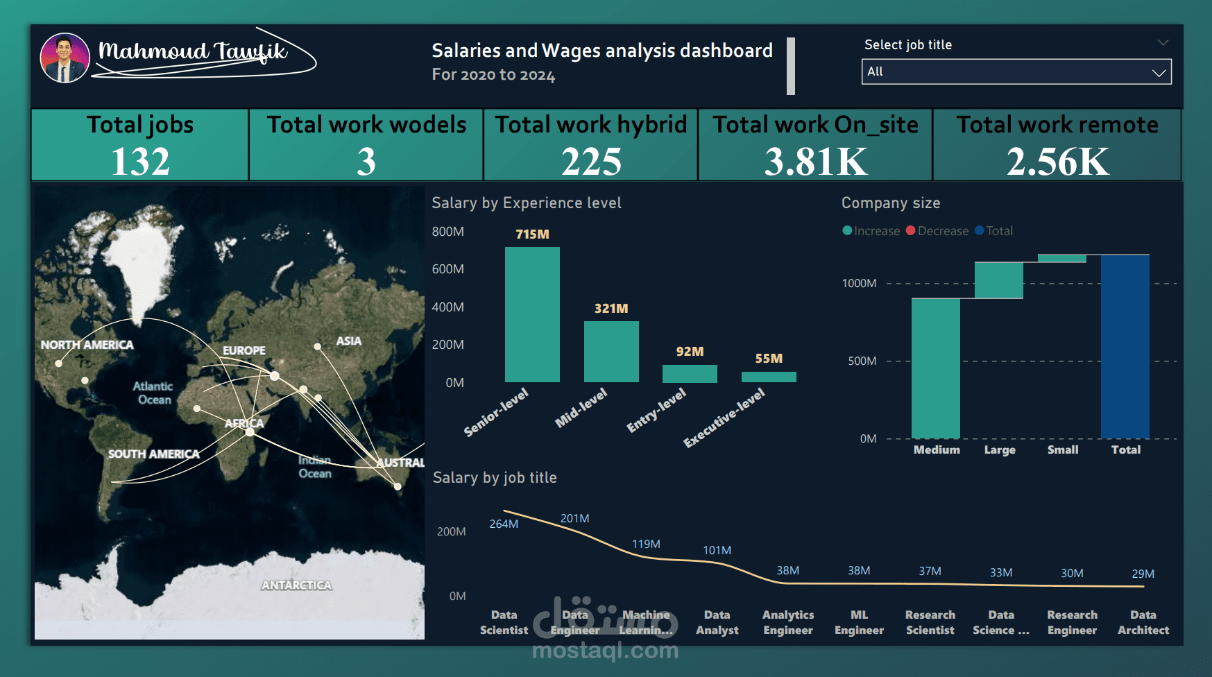The image size is (1212, 677).
Task: Click the SOUTH AMERICA map label
Action: (x=153, y=454)
